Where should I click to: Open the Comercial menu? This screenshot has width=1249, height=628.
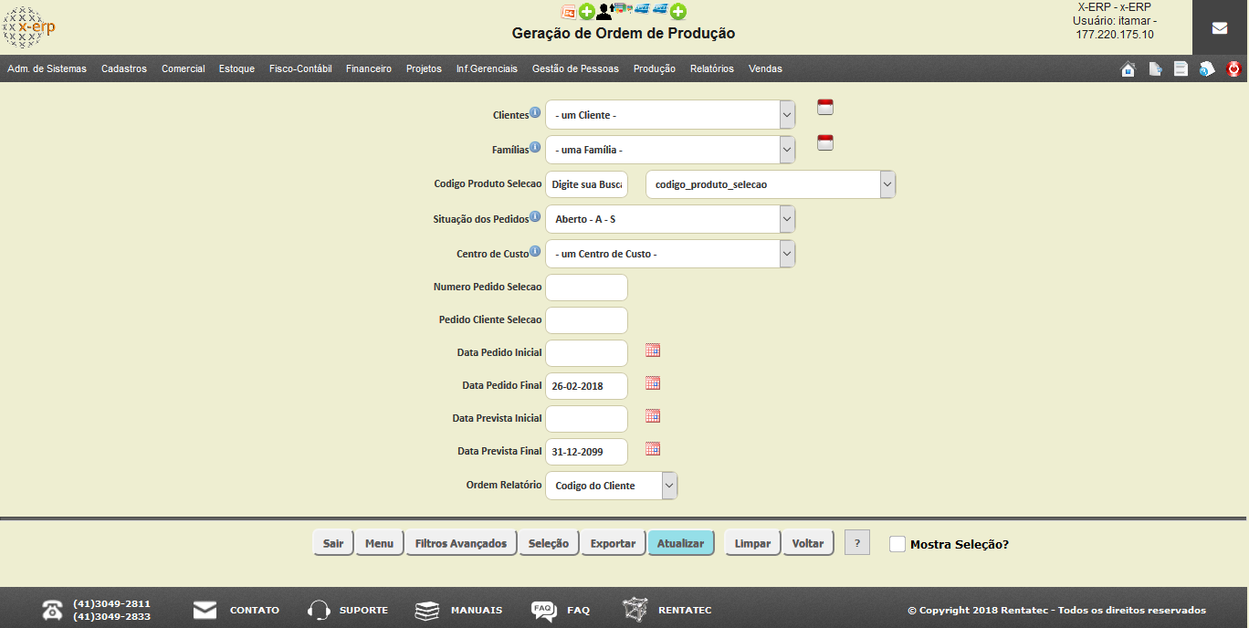click(184, 68)
